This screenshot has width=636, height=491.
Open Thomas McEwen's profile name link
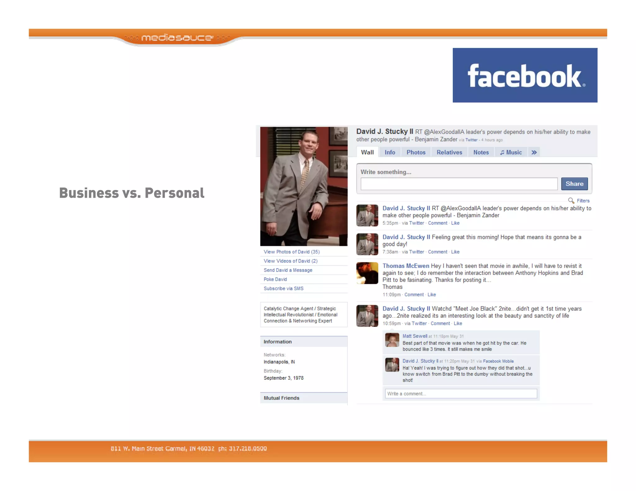406,266
